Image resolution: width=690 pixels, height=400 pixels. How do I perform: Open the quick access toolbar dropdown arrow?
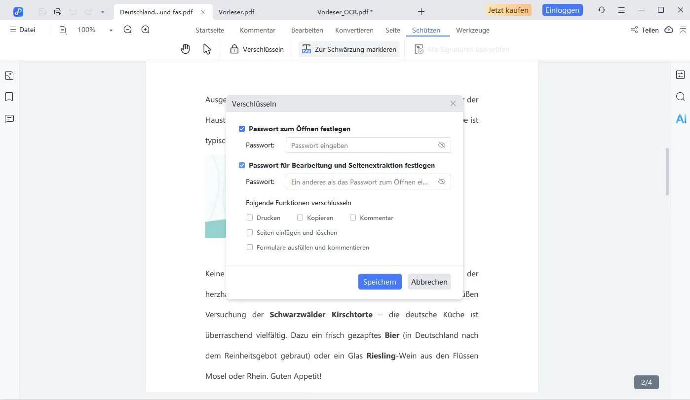[102, 12]
